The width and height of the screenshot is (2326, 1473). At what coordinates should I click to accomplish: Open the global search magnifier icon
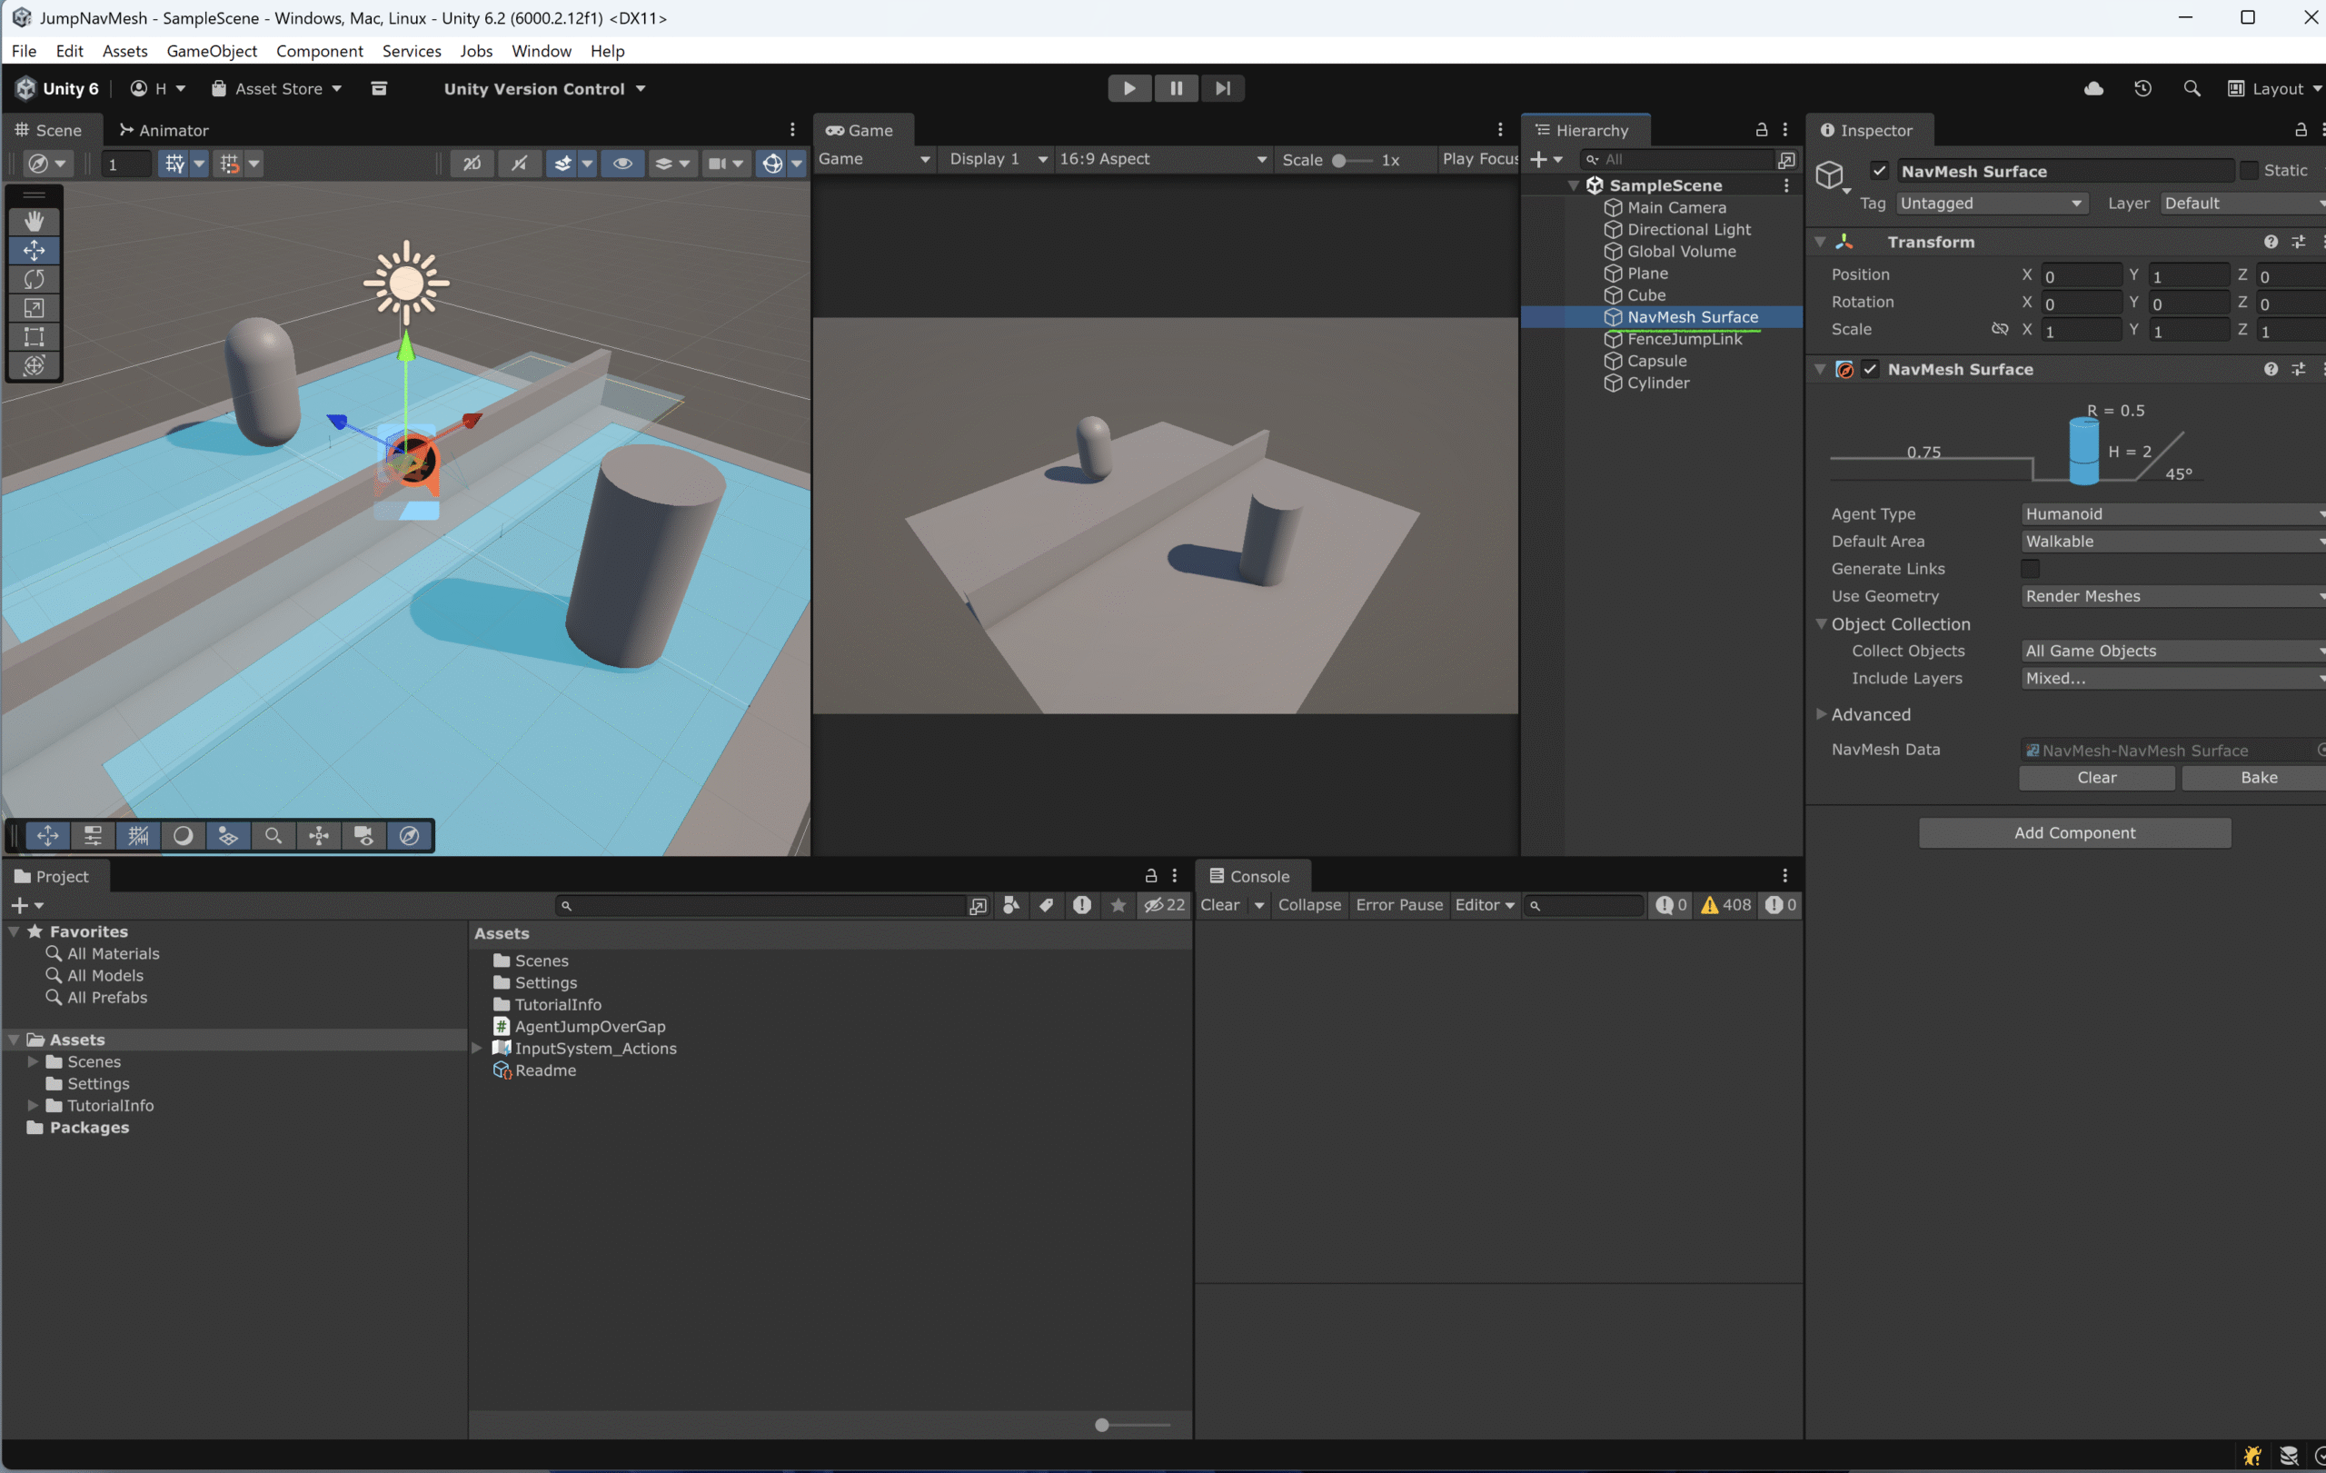pyautogui.click(x=2192, y=88)
